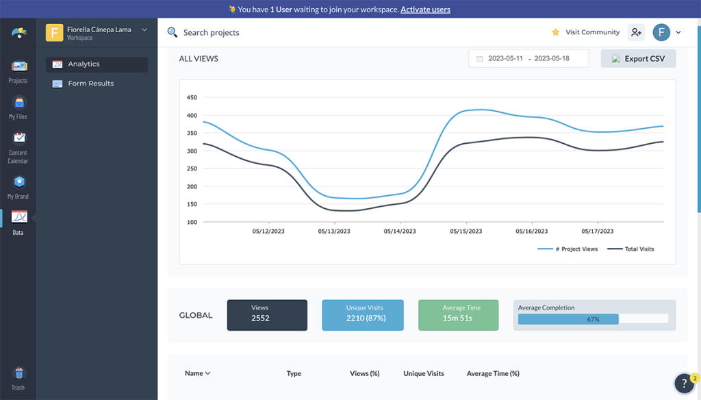The image size is (701, 400).
Task: Click the app logo at top left
Action: coord(18,33)
